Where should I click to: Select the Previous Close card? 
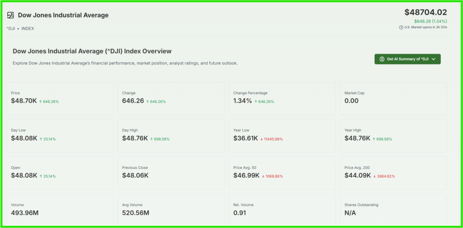(171, 173)
